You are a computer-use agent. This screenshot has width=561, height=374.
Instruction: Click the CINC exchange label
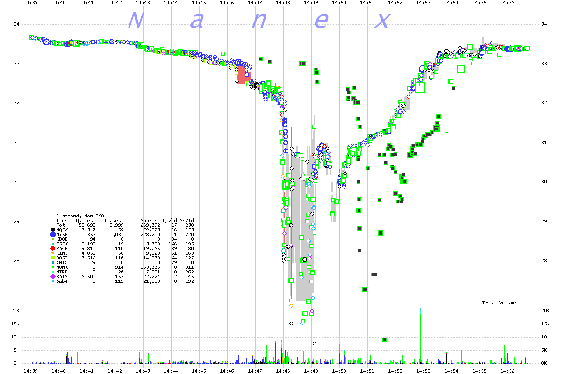pyautogui.click(x=62, y=253)
